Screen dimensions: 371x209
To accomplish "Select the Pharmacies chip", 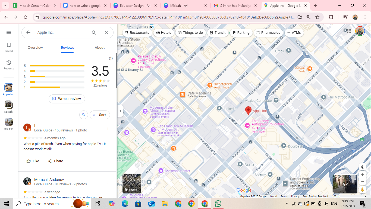I will click(268, 33).
